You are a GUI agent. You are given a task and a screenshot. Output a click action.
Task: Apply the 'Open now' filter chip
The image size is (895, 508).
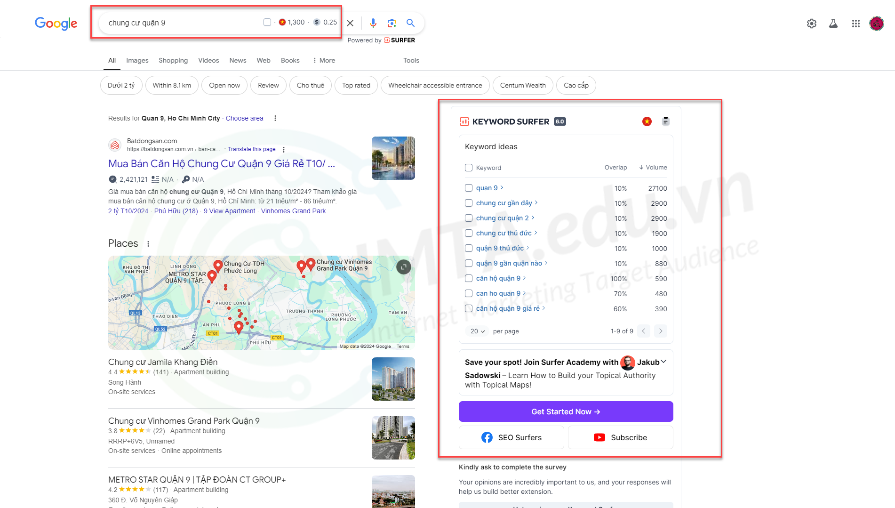[x=224, y=85]
